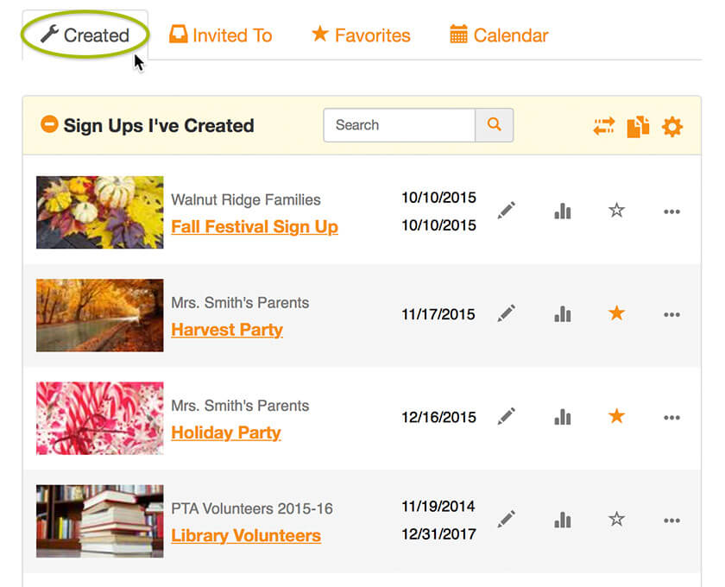Toggle favorite star for Library Volunteers
The height and width of the screenshot is (587, 725).
(x=616, y=519)
